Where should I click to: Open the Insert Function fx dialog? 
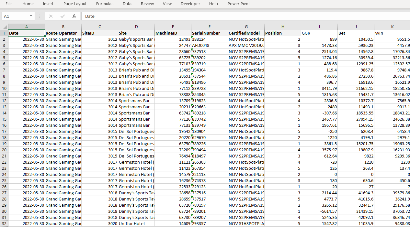[x=74, y=16]
